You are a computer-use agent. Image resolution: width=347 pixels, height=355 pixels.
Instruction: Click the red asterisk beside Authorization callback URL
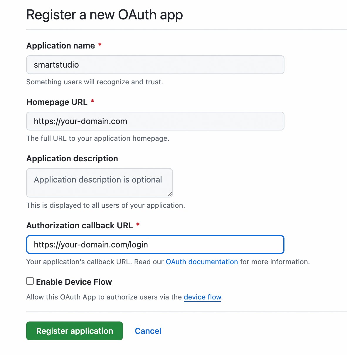138,225
